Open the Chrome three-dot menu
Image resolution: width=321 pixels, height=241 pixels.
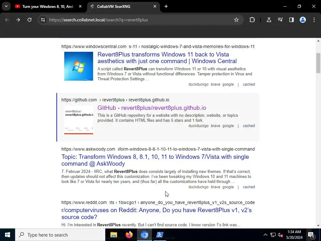314,20
